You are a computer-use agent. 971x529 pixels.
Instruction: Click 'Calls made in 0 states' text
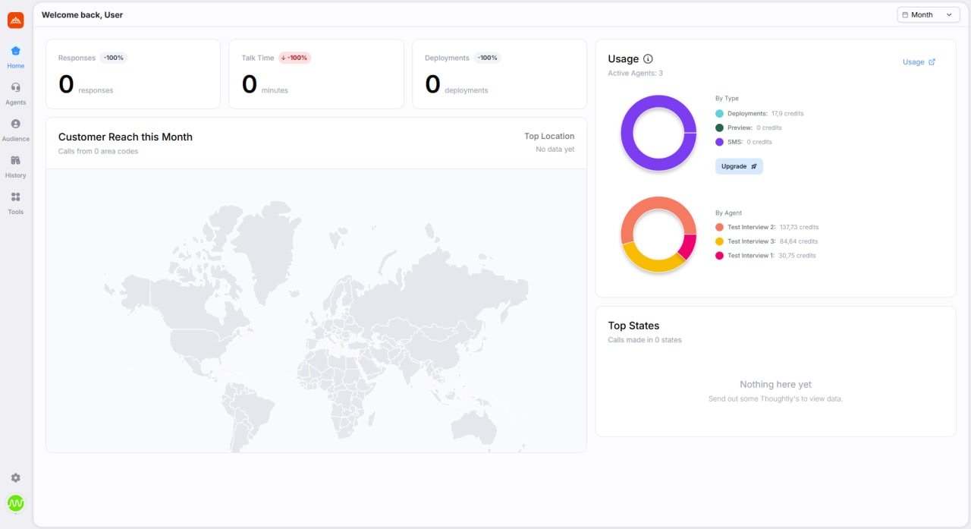tap(645, 340)
